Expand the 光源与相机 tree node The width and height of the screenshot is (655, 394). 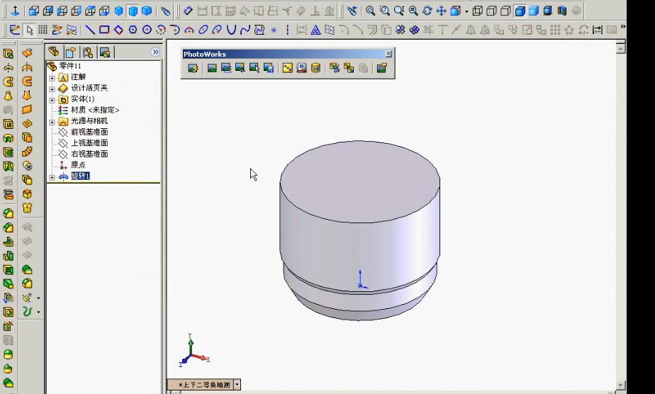pyautogui.click(x=52, y=123)
